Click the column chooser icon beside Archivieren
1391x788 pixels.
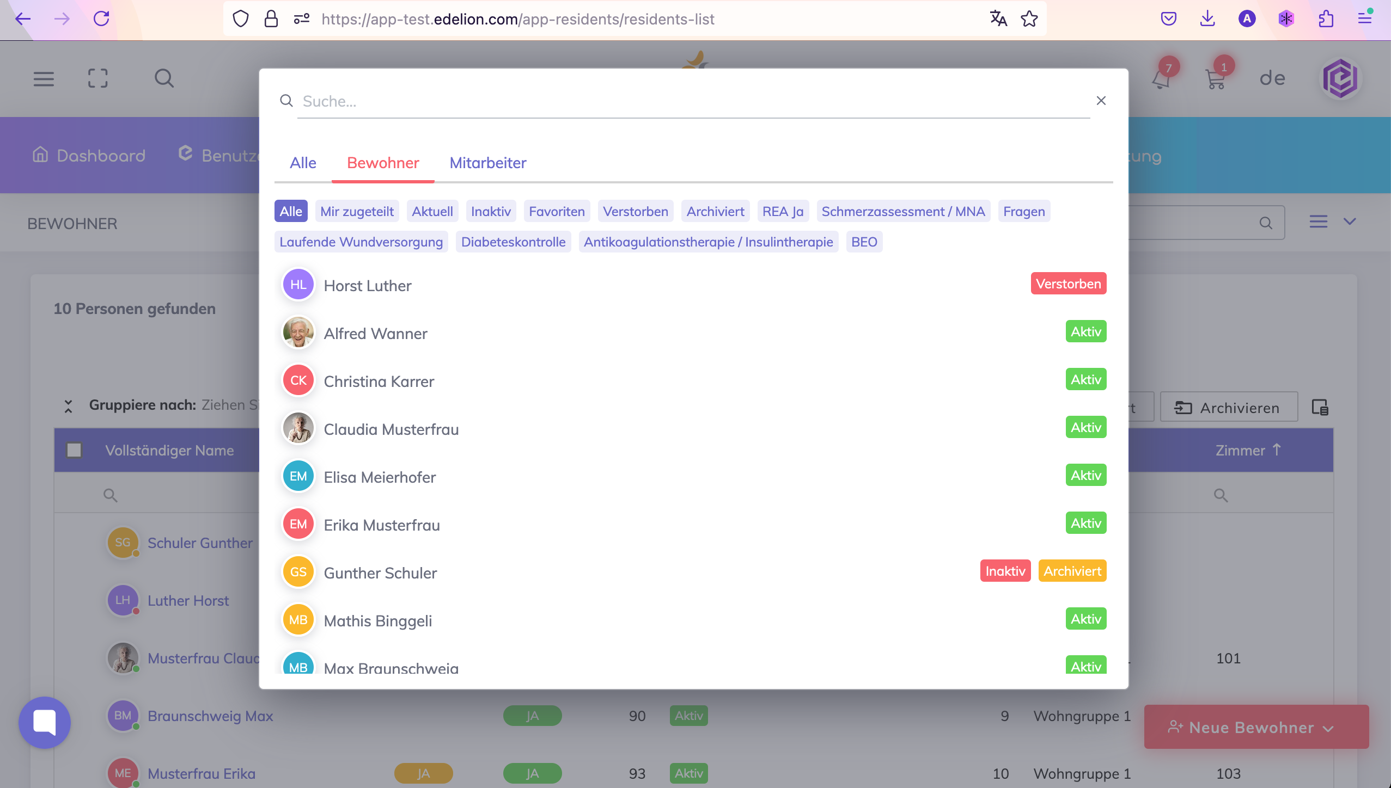click(x=1320, y=407)
